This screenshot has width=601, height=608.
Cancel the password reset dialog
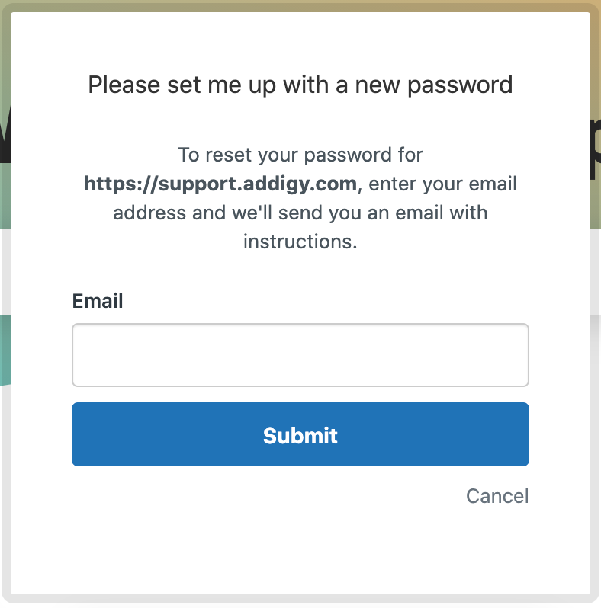497,496
